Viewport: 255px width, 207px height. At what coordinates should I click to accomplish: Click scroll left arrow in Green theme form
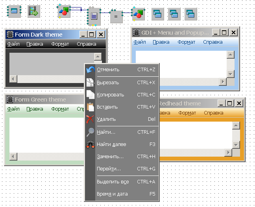tap(13, 157)
